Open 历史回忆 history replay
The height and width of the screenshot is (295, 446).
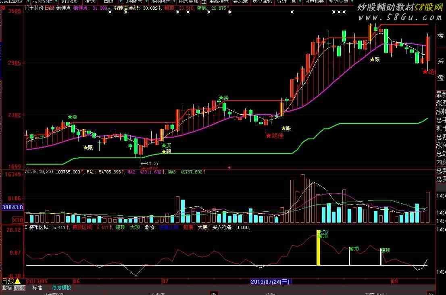point(262,2)
